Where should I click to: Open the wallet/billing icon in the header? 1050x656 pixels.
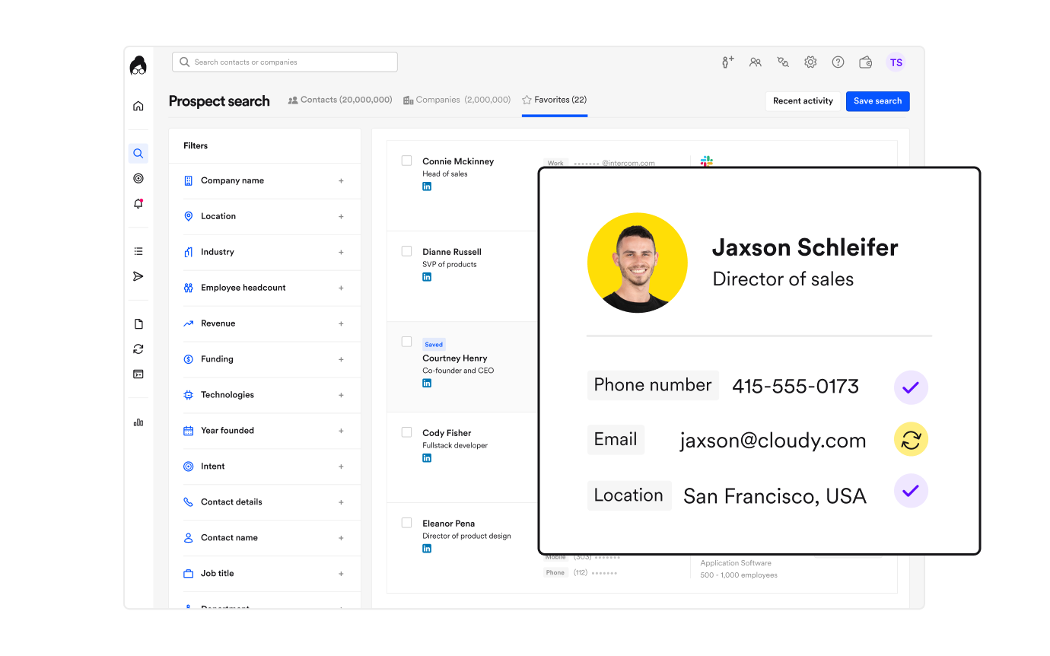(865, 62)
